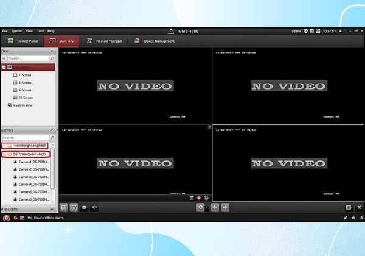Select the DS-7208HQHI-F1-N device folder
This screenshot has width=365, height=256.
[28, 154]
